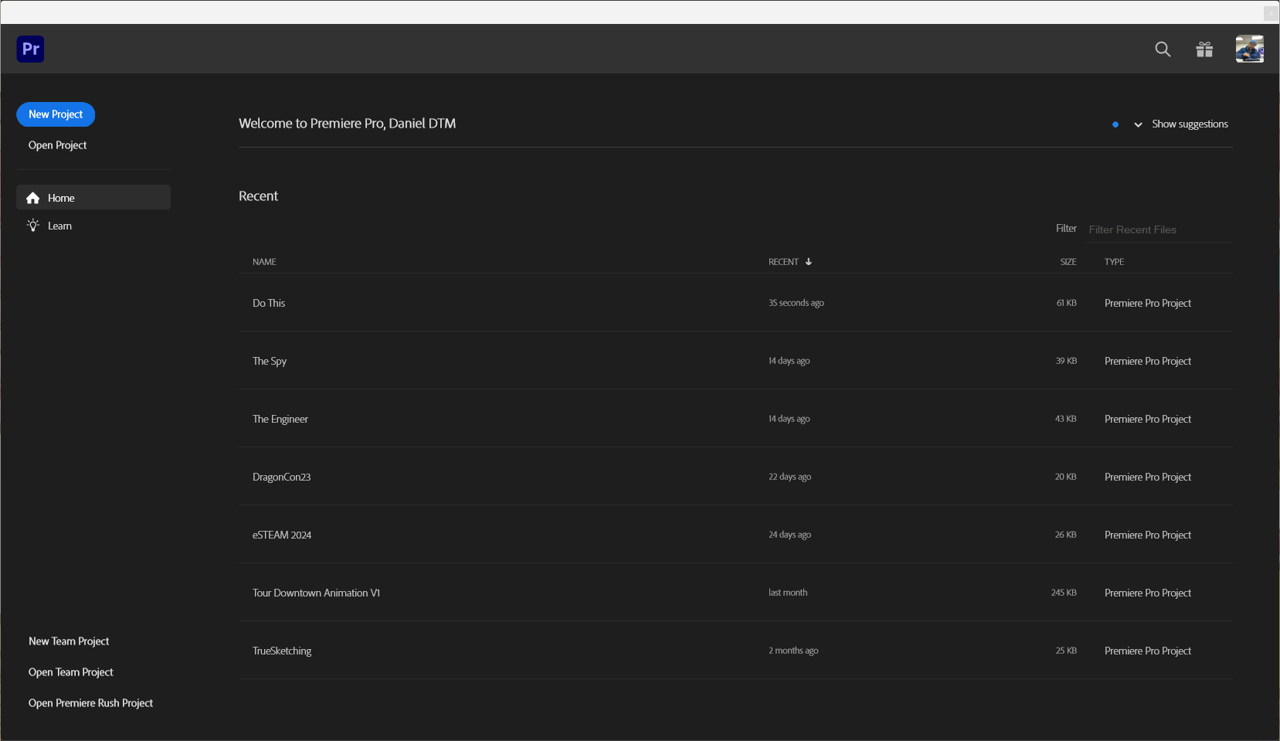Click the Learn lightbulb icon
This screenshot has height=741, width=1280.
(33, 226)
